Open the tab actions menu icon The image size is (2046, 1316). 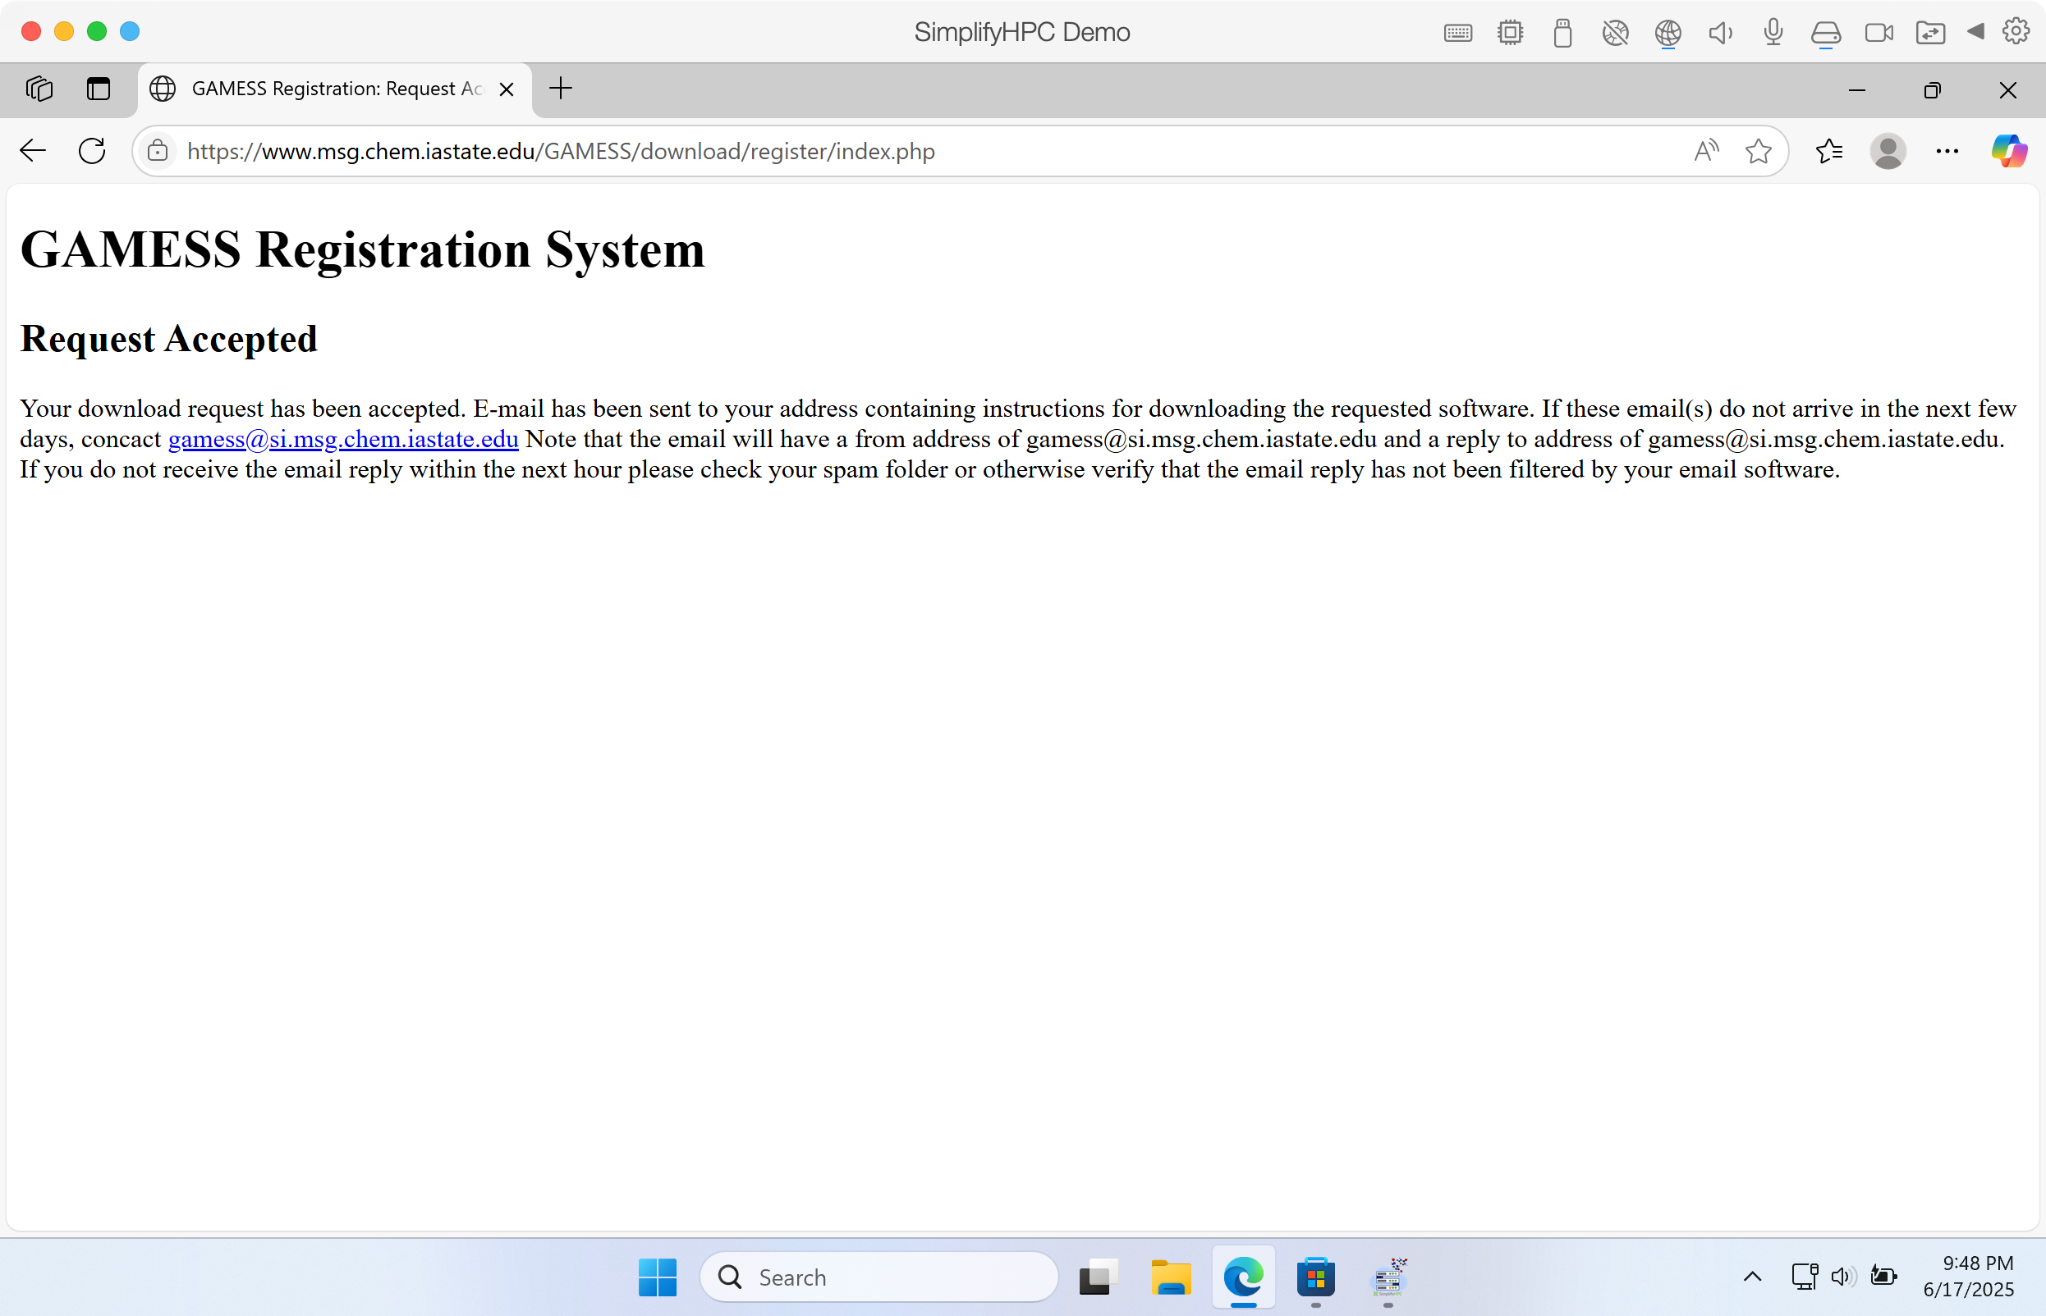click(x=99, y=89)
